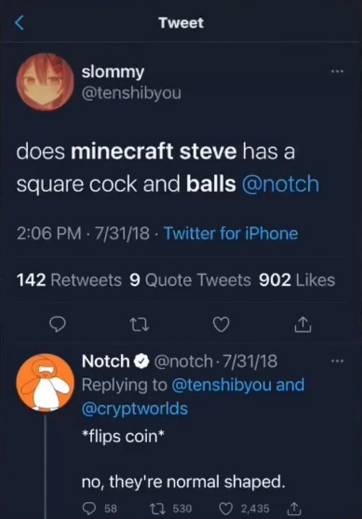Go back using the chevron arrow
The height and width of the screenshot is (519, 362).
pyautogui.click(x=19, y=22)
